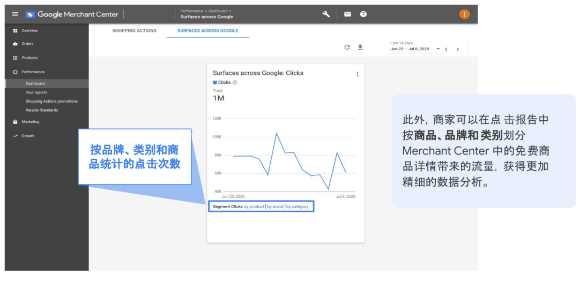Image resolution: width=579 pixels, height=286 pixels.
Task: Open Shopping Actions promotions item
Action: (x=51, y=101)
